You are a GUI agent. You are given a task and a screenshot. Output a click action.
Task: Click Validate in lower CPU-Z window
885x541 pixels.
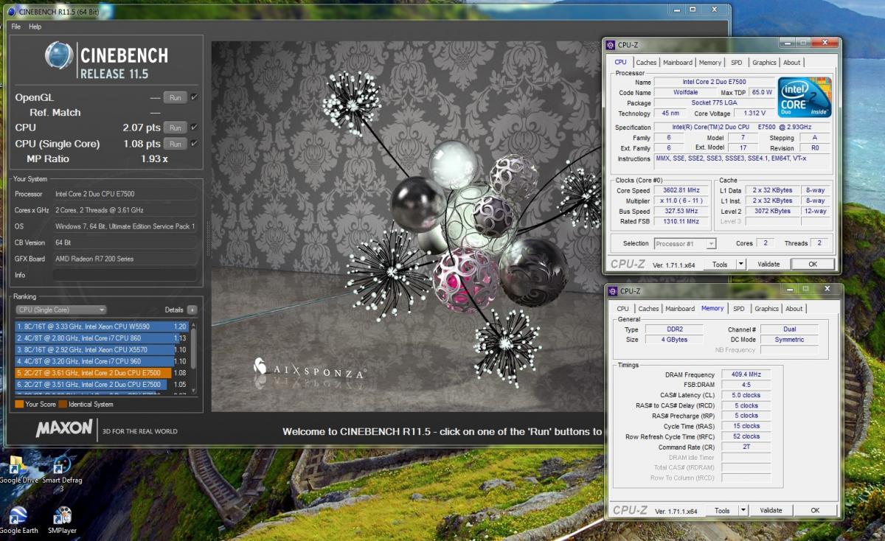(x=771, y=510)
